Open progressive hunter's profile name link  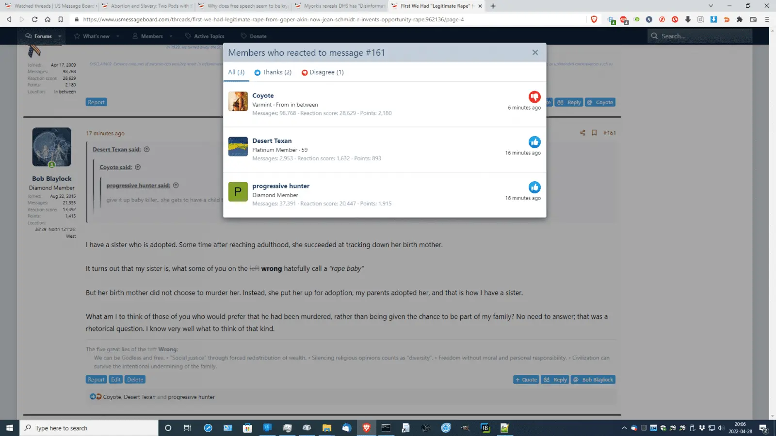(281, 186)
